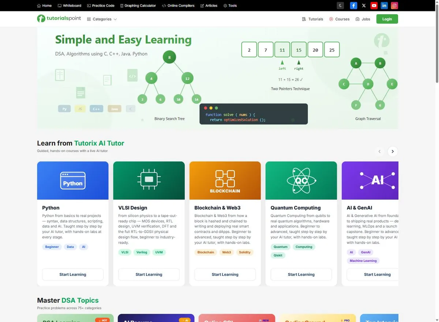Click the Practice Code icon
The height and width of the screenshot is (322, 439).
[x=89, y=5]
